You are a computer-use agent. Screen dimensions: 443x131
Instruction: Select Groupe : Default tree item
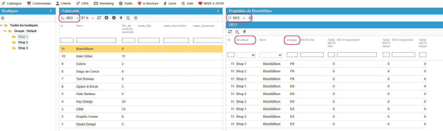(x=25, y=31)
